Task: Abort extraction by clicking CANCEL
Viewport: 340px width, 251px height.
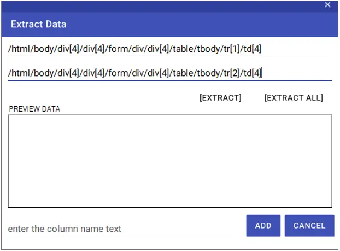Action: [x=309, y=226]
